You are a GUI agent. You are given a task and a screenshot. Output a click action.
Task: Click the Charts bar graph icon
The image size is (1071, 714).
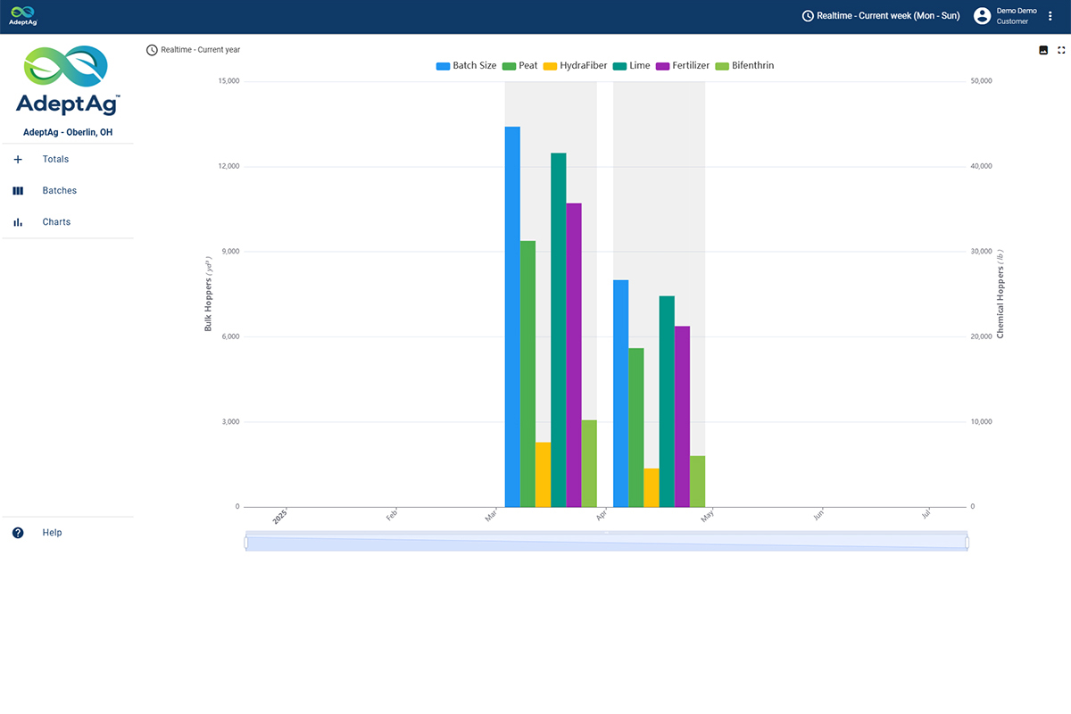click(x=18, y=222)
